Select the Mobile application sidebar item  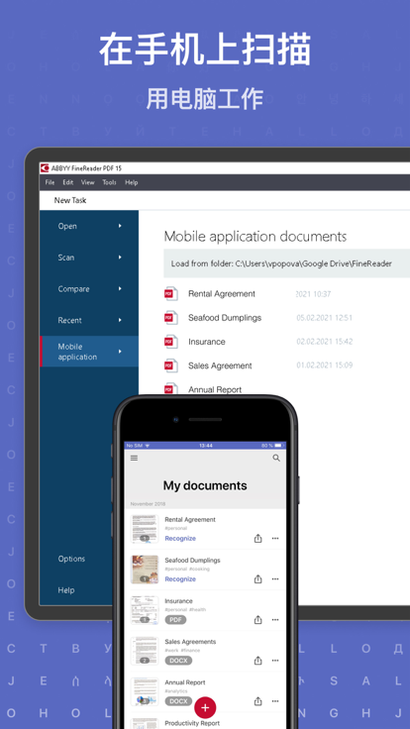(89, 352)
